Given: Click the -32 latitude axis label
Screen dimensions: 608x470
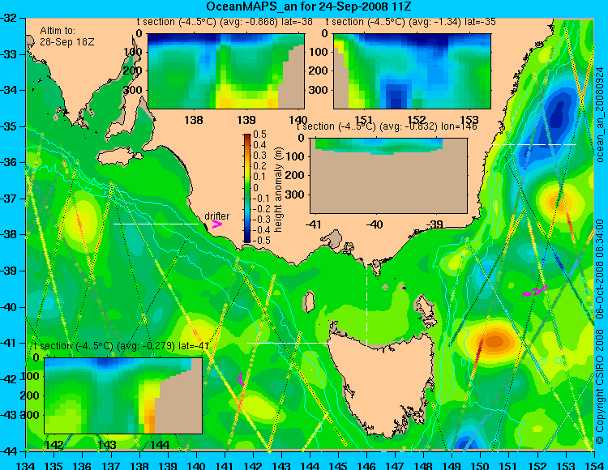Looking at the screenshot, I should point(9,18).
